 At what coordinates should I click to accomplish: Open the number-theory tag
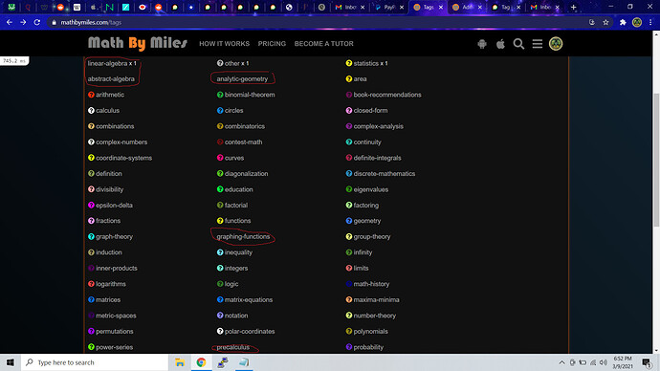point(375,316)
